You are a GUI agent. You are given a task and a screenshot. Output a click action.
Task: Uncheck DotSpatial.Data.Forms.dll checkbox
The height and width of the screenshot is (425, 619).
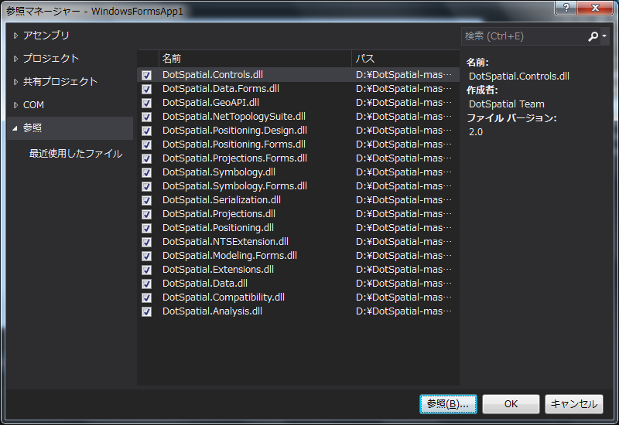pos(146,89)
